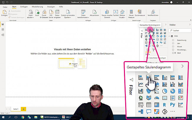The height and width of the screenshot is (120, 192).
Task: Refresh data with Aktualisieren
Action: coord(95,13)
